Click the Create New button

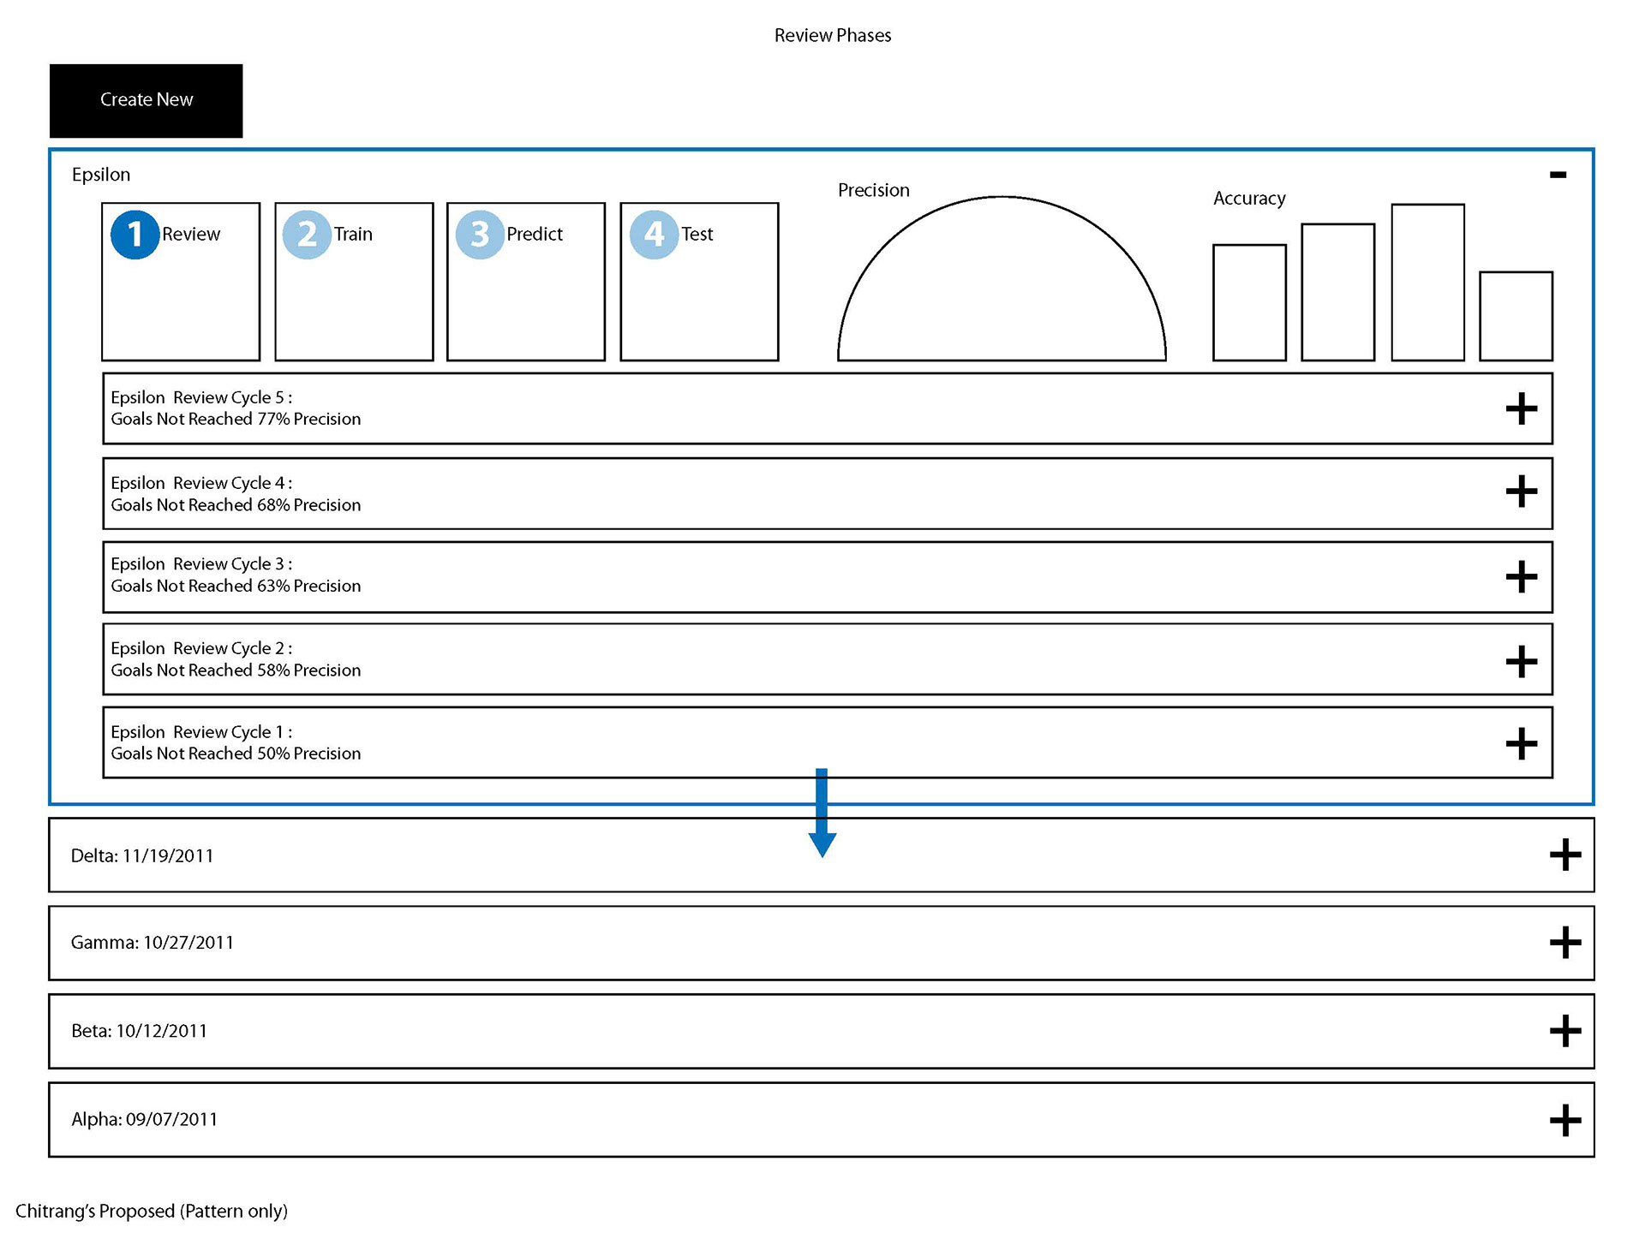pos(146,100)
